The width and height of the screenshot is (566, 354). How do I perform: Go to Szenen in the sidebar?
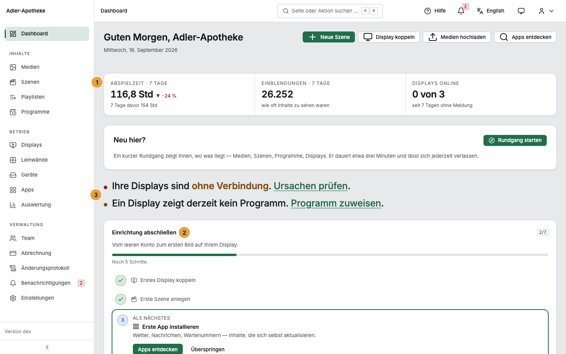[x=47, y=82]
